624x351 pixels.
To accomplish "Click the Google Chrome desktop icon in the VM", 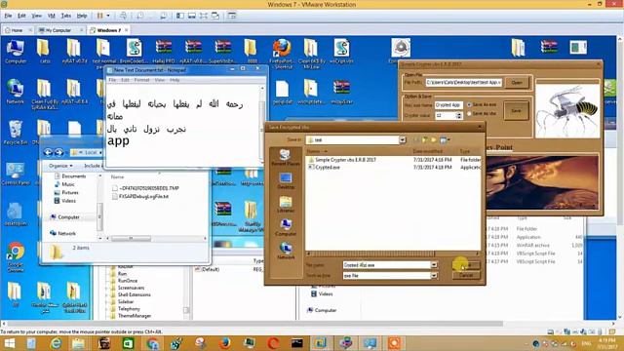I will pyautogui.click(x=16, y=256).
